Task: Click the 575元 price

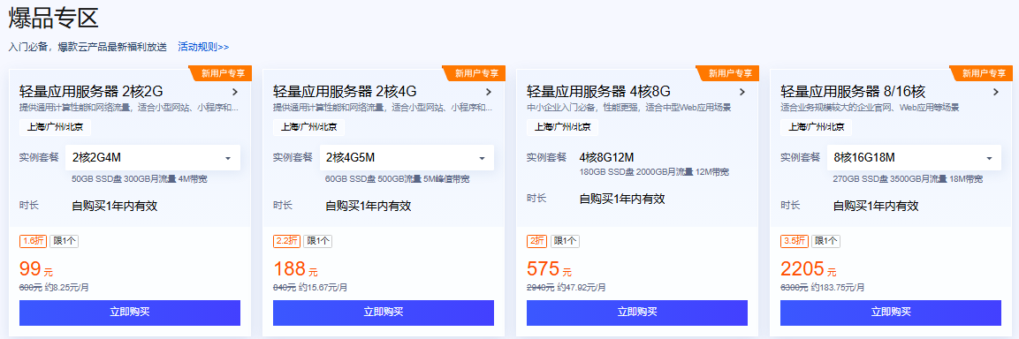Action: [549, 269]
